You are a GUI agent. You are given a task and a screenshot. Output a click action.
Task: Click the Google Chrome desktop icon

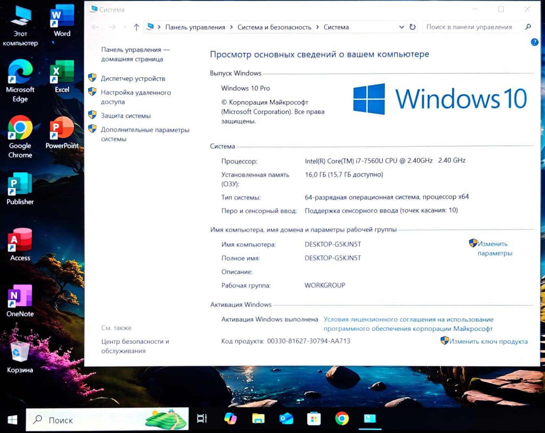[20, 137]
